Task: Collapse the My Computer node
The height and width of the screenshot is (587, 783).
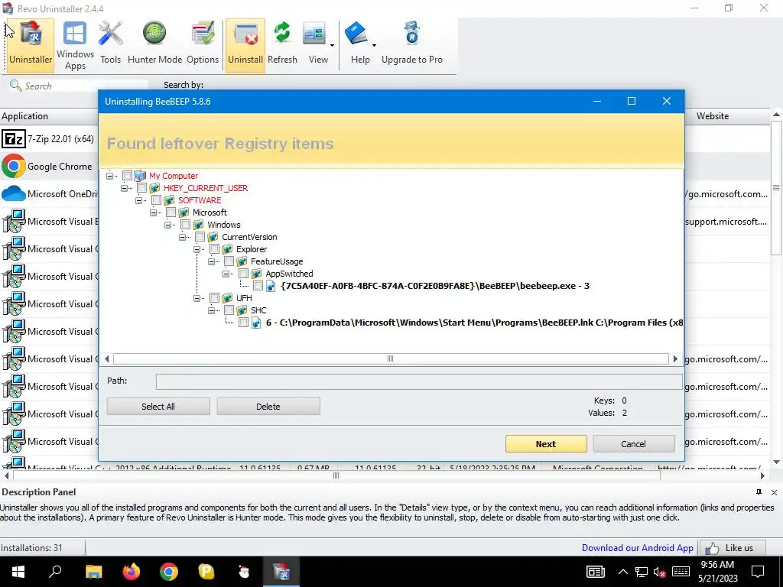Action: click(x=110, y=176)
